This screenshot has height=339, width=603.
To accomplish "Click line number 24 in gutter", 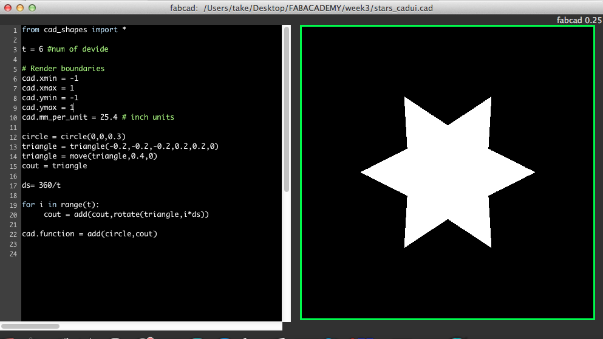I will [x=13, y=254].
